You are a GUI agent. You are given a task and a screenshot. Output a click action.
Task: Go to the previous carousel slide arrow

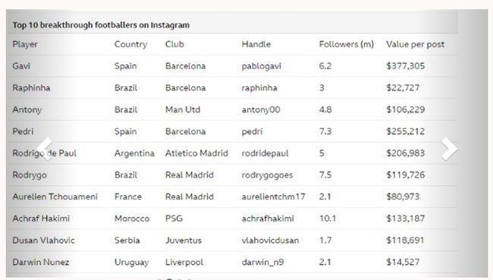[x=44, y=149]
